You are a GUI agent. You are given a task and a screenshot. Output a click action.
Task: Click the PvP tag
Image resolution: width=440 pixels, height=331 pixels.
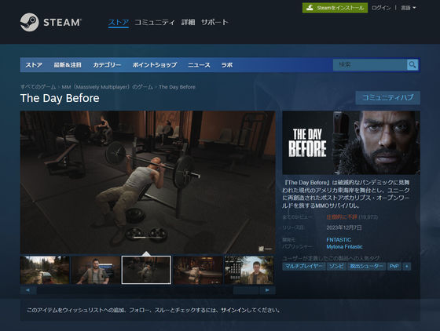pyautogui.click(x=394, y=267)
